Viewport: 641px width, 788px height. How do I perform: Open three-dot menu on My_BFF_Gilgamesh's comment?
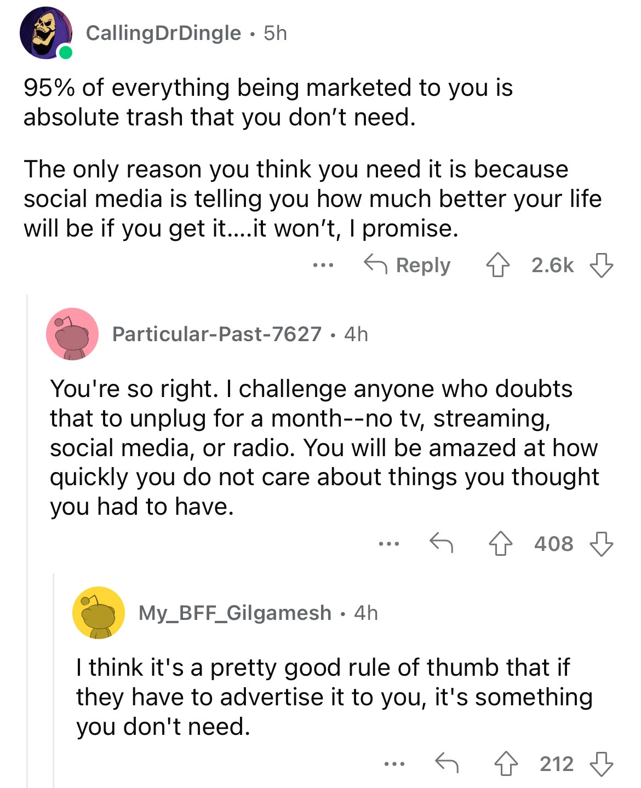click(x=394, y=764)
